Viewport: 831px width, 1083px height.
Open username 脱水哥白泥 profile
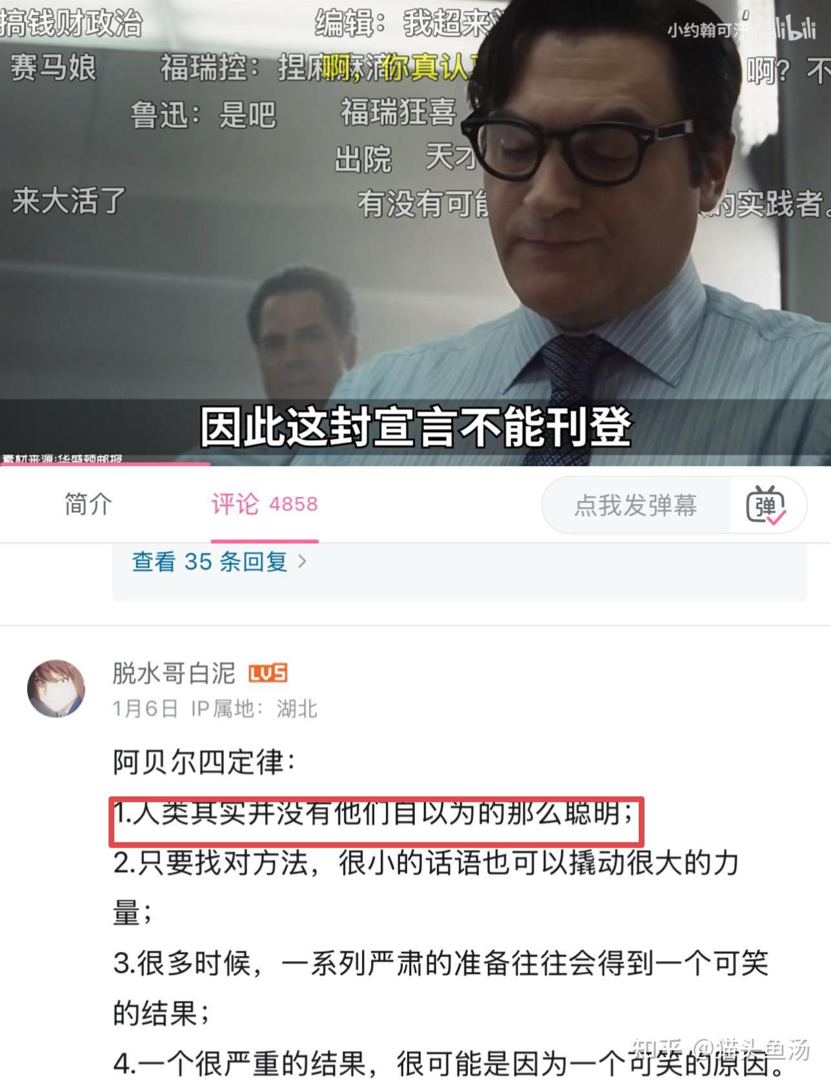coord(174,673)
